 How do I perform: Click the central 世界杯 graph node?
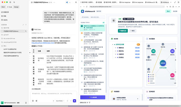pyautogui.click(x=163, y=63)
